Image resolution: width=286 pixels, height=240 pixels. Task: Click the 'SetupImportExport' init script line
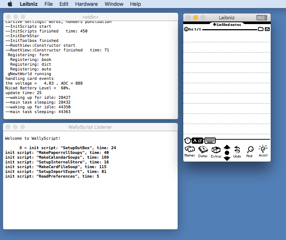pos(56,171)
